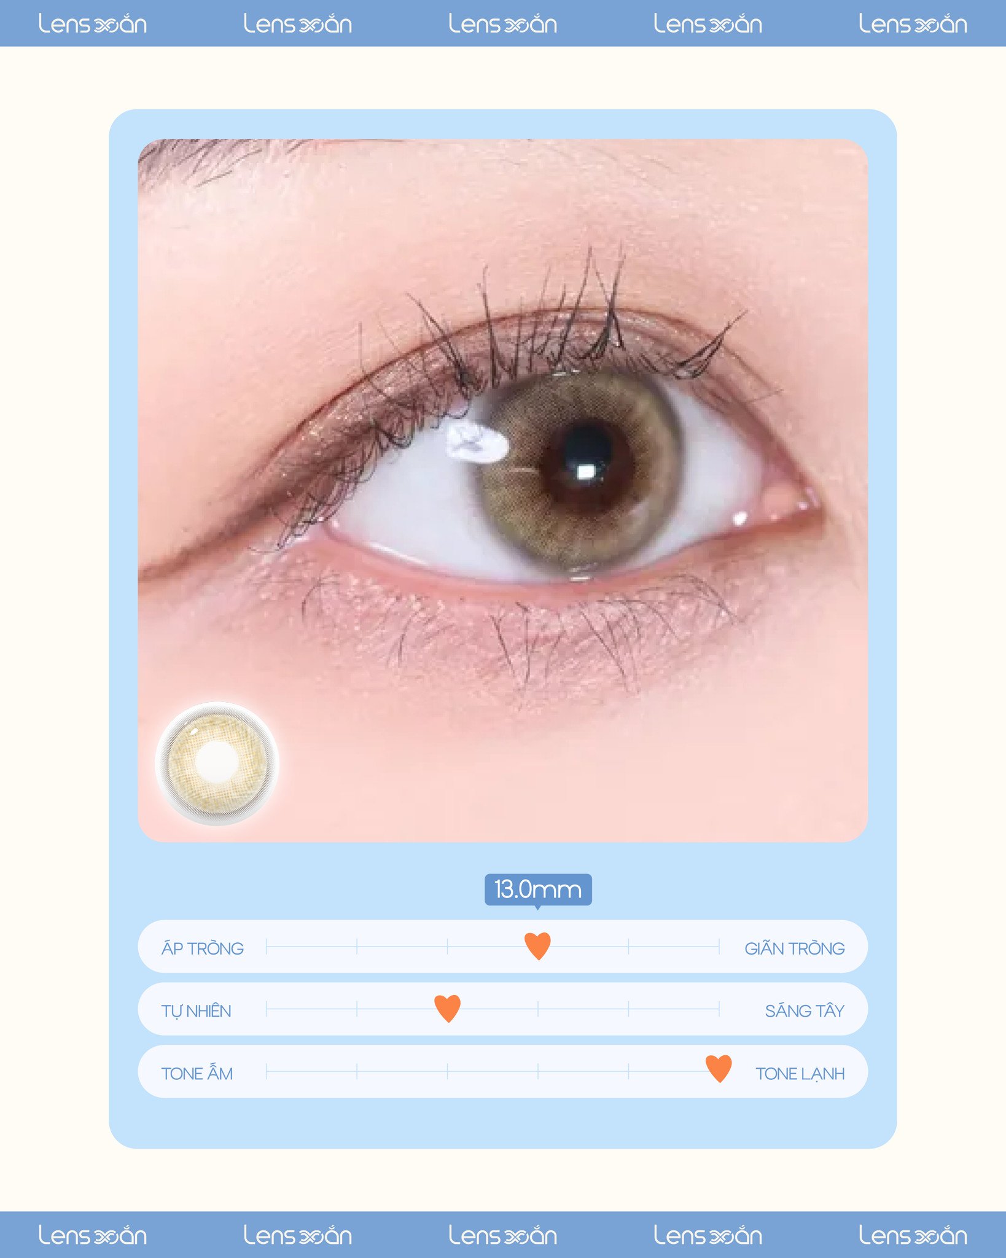The image size is (1006, 1258).
Task: Click the ÁP TRÒNG label
Action: [203, 948]
